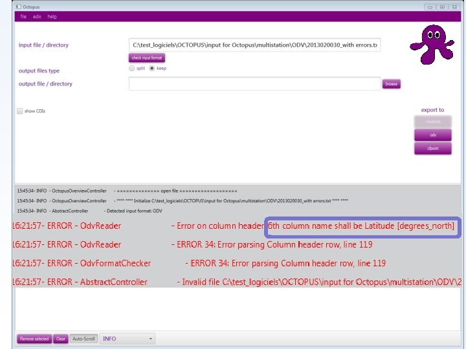Click the input file path field
This screenshot has width=466, height=349.
255,45
